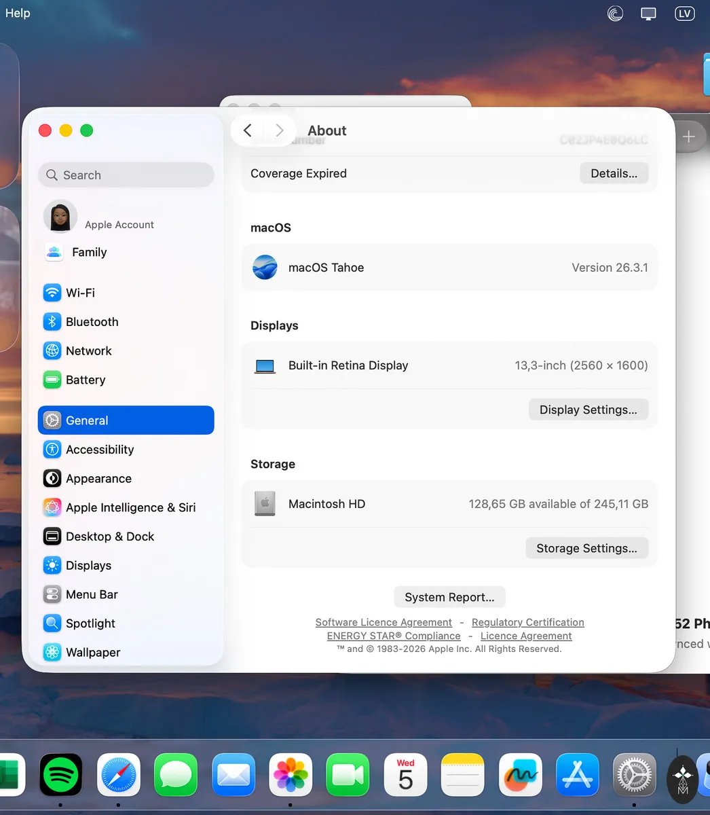Click the Apple Account avatar
This screenshot has width=710, height=815.
[x=60, y=217]
